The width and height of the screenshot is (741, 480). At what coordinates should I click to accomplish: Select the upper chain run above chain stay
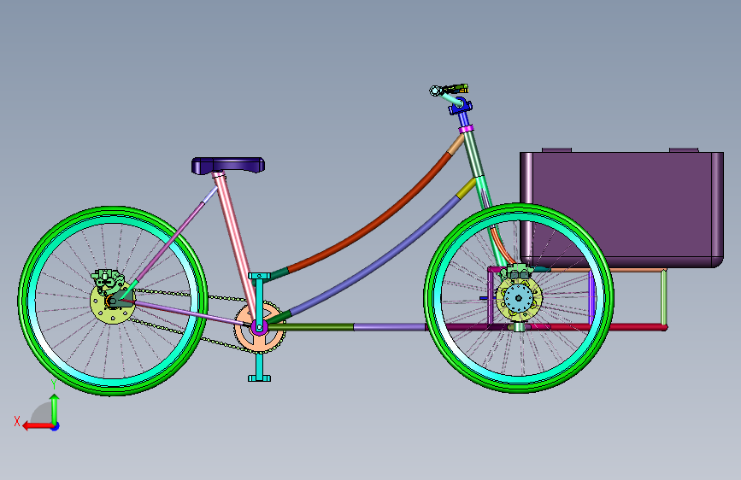[x=189, y=296]
